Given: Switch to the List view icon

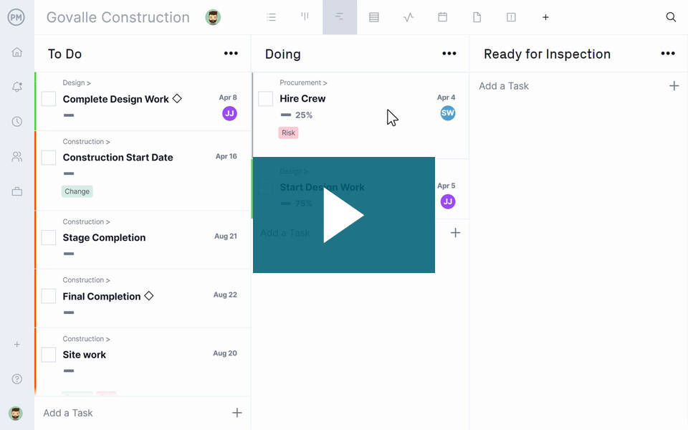Looking at the screenshot, I should [271, 17].
